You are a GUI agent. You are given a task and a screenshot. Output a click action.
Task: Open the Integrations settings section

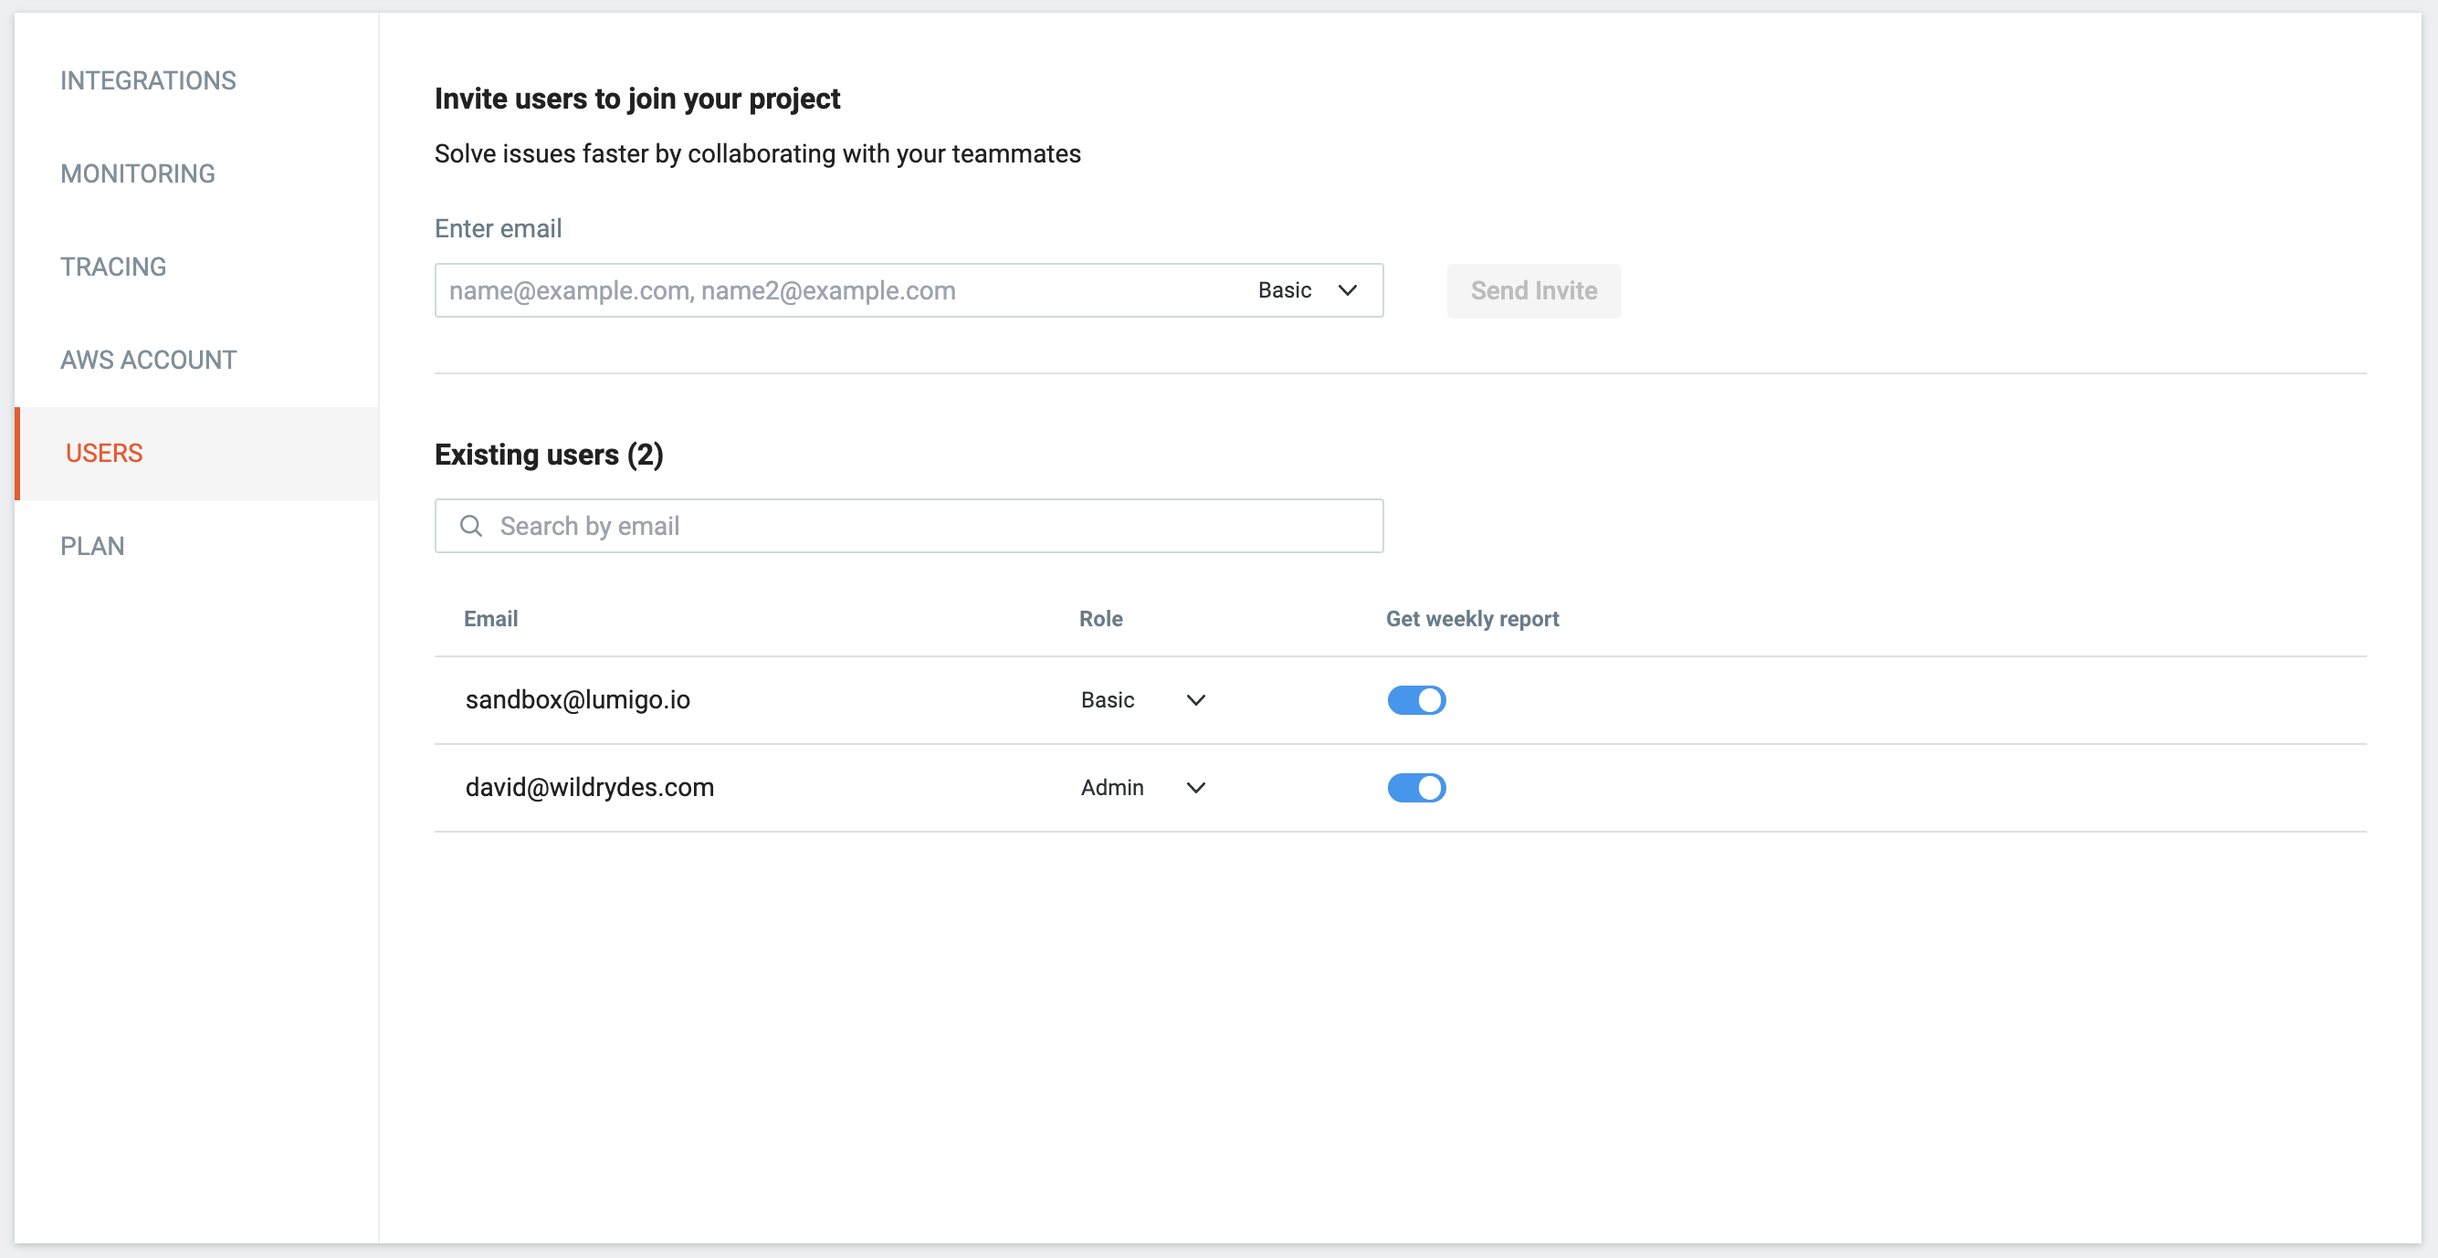pos(149,80)
